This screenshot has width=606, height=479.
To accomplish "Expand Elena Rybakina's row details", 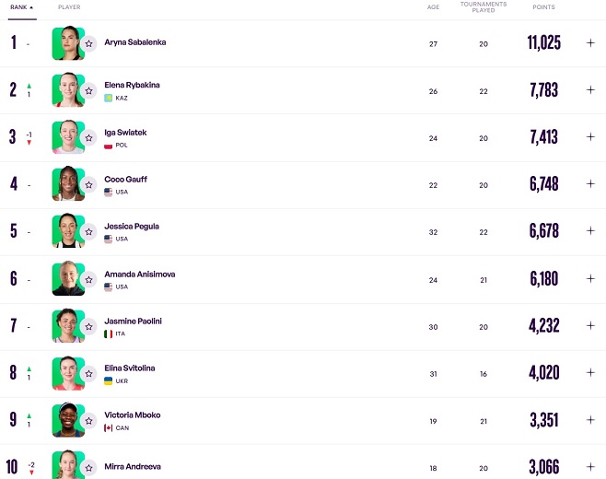I will (x=590, y=89).
